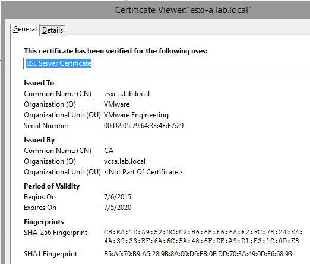The width and height of the screenshot is (310, 264).
Task: Click Issued To common name esxi-a.lab.local
Action: click(x=126, y=94)
